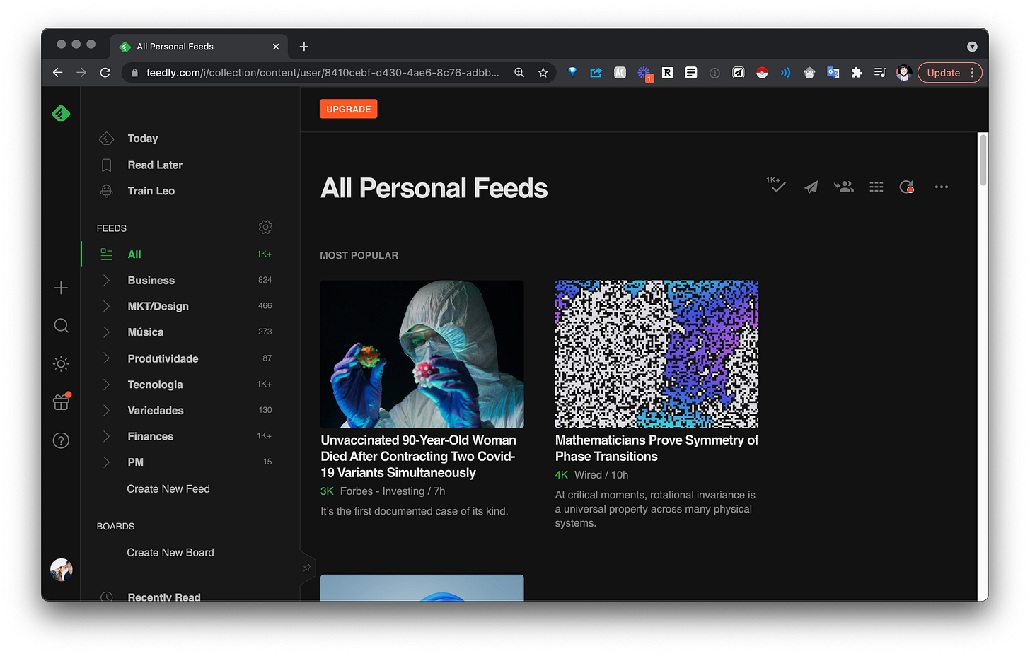Open search from left rail magnifier icon
This screenshot has height=656, width=1030.
61,325
